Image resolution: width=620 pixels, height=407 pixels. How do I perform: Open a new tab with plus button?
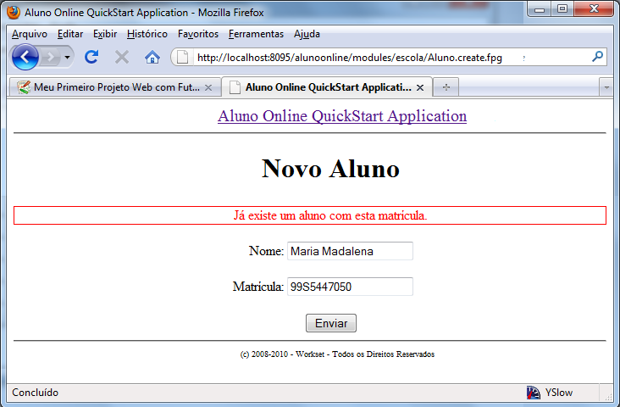(x=446, y=87)
